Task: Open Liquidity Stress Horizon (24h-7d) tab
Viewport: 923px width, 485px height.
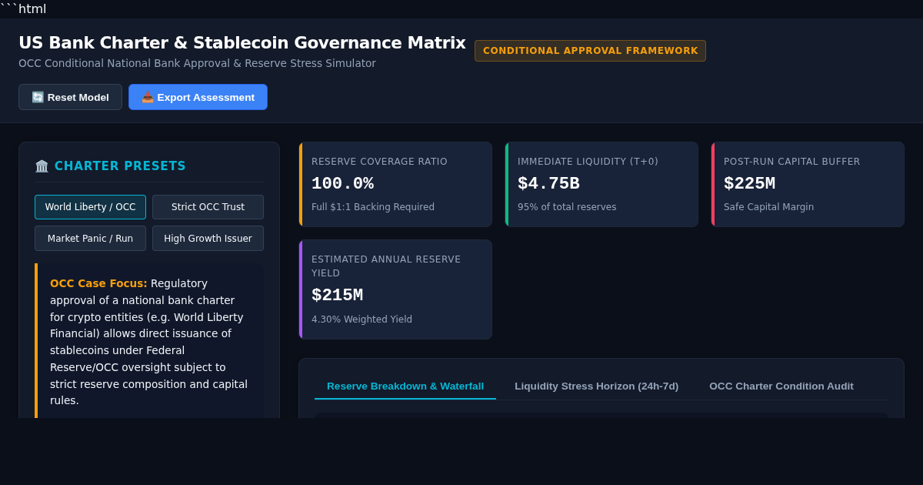Action: click(x=596, y=386)
